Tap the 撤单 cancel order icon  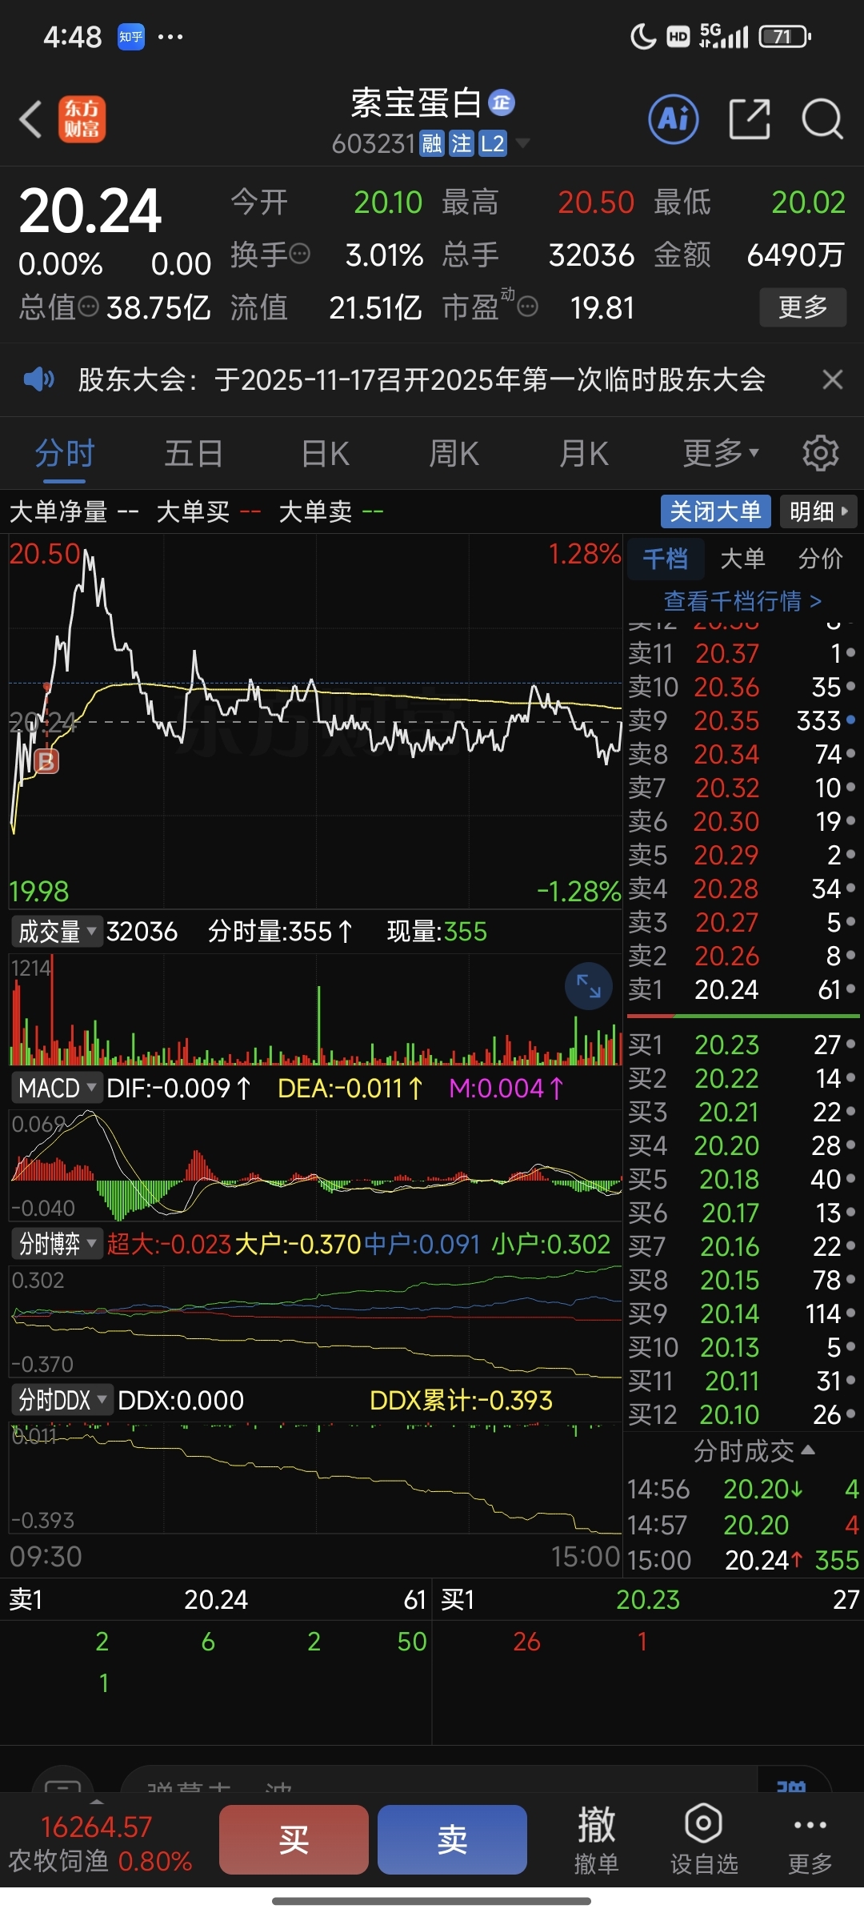click(596, 1839)
